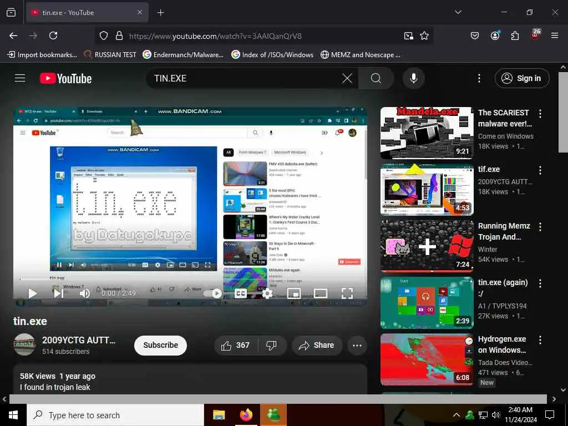Open Mandela.exe scariest malware thumbnail
This screenshot has width=568, height=426.
(427, 133)
